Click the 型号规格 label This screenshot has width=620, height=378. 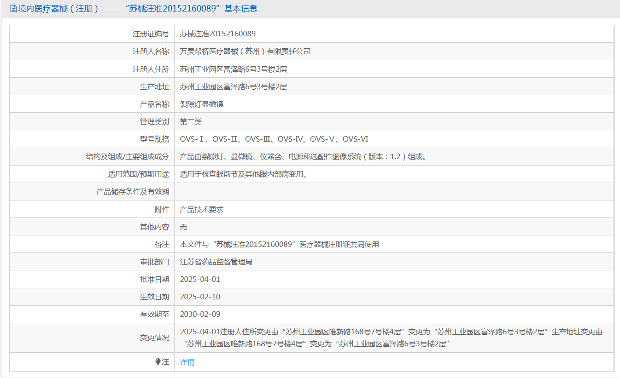click(154, 139)
